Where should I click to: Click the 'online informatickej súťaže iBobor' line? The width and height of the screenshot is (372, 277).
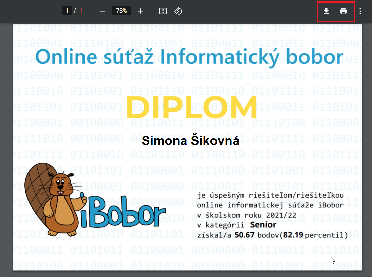tap(270, 205)
